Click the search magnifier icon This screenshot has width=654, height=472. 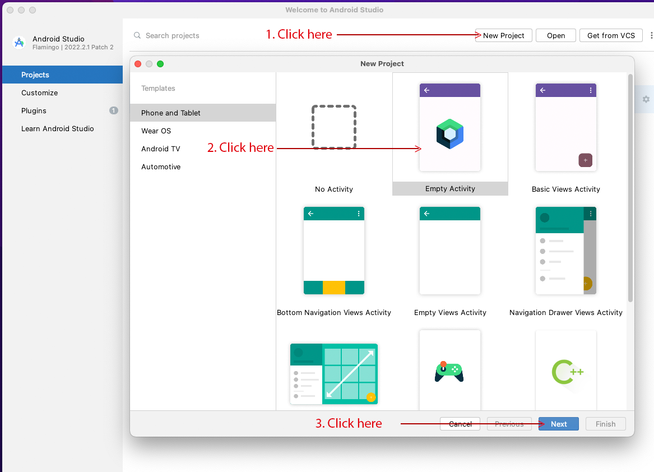pos(137,35)
